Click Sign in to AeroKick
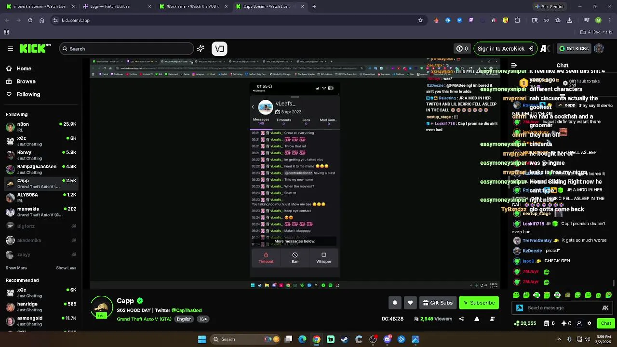 [x=505, y=49]
